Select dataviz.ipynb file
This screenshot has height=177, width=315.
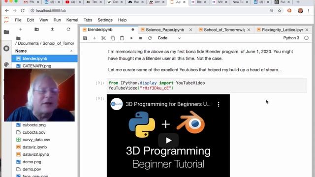tap(45, 147)
